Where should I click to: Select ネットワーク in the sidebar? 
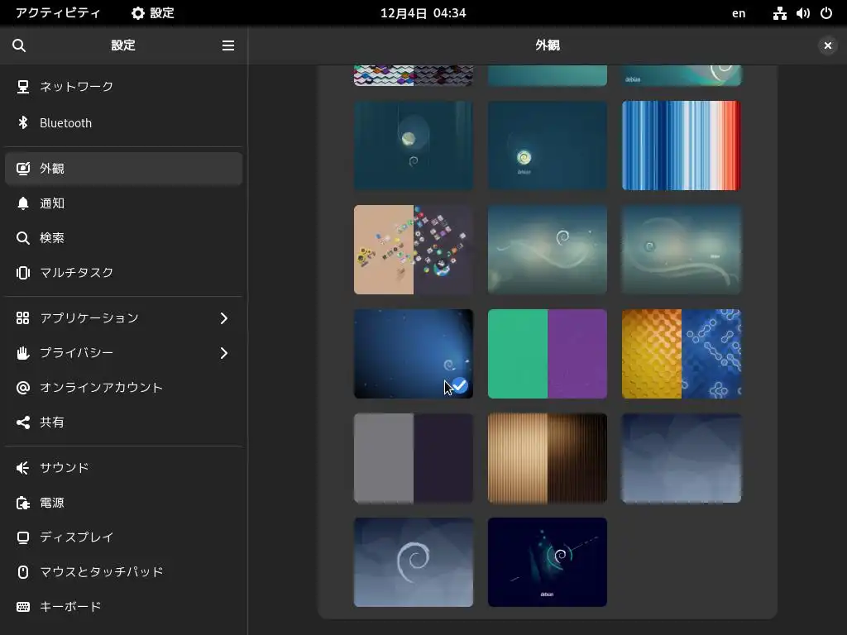[x=124, y=86]
